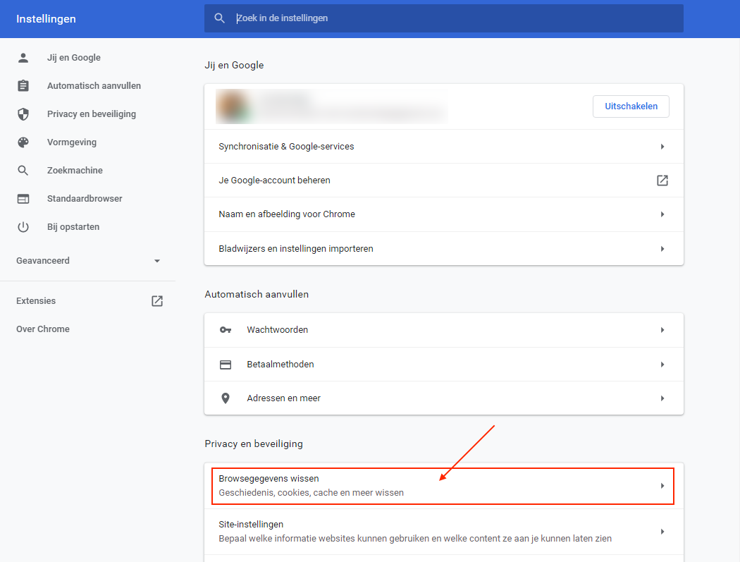Click the magnifier icon beside Zoekmachine
Screen dimensions: 740x562
23,171
